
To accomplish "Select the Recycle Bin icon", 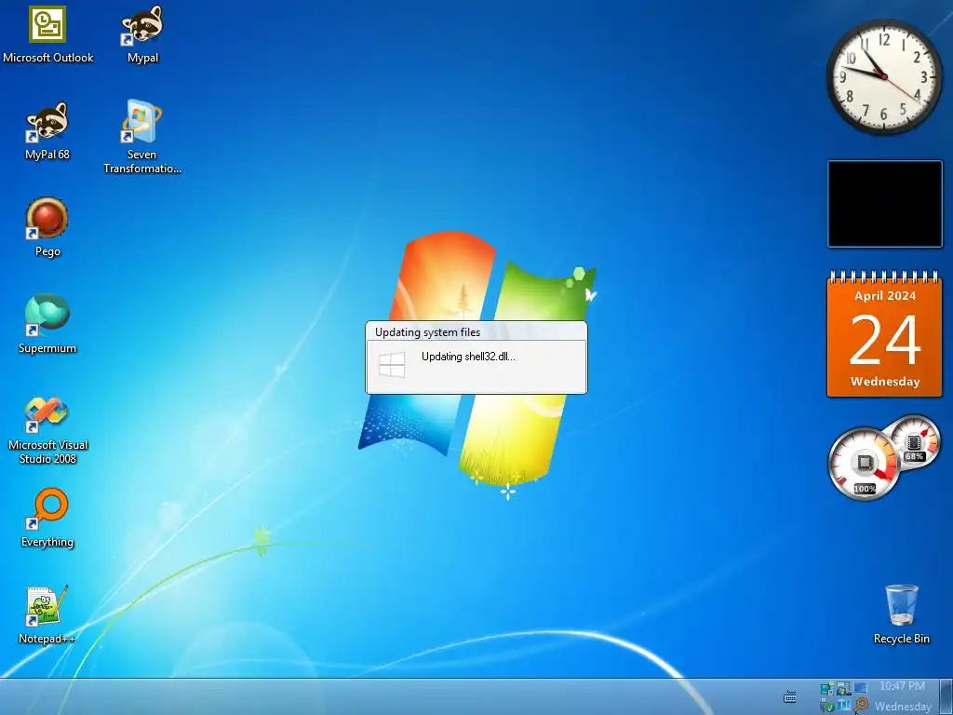I will click(x=901, y=614).
